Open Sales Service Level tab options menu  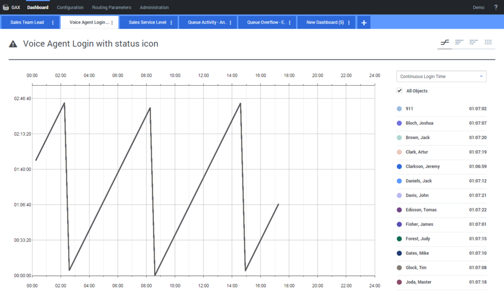[x=171, y=23]
